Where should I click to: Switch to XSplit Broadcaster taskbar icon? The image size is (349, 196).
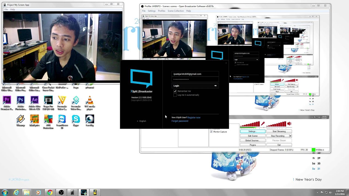pos(84,192)
